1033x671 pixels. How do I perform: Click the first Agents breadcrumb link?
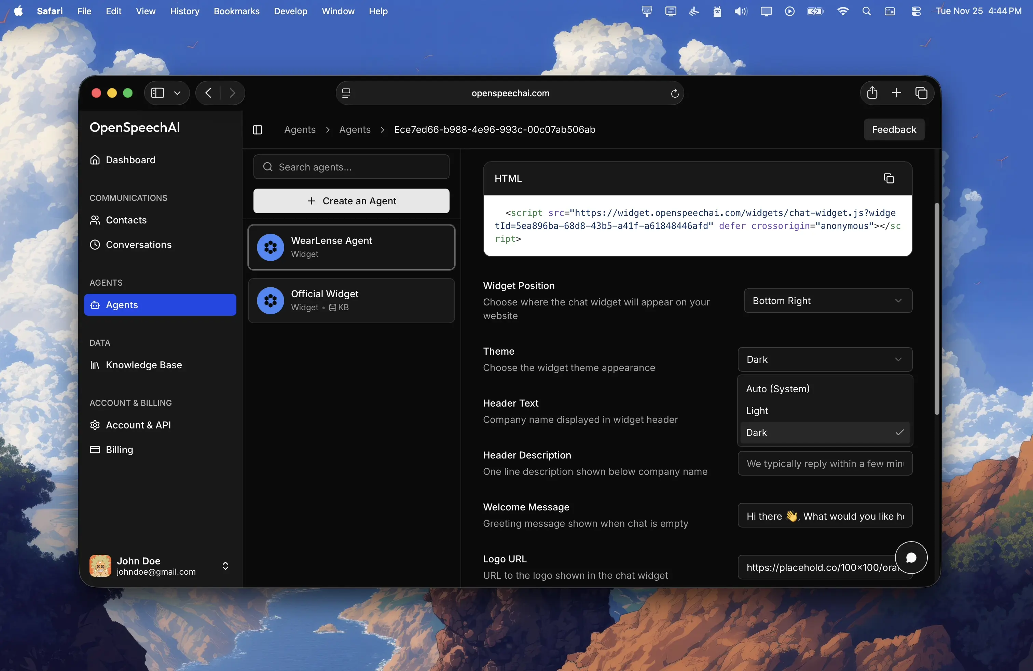300,129
